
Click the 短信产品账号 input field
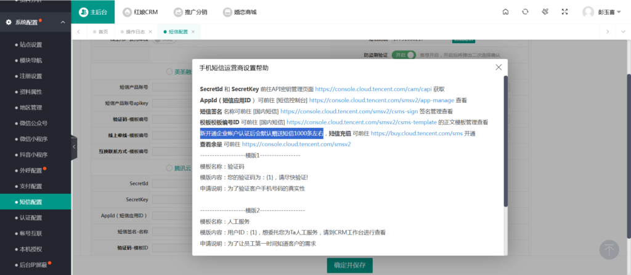click(173, 87)
